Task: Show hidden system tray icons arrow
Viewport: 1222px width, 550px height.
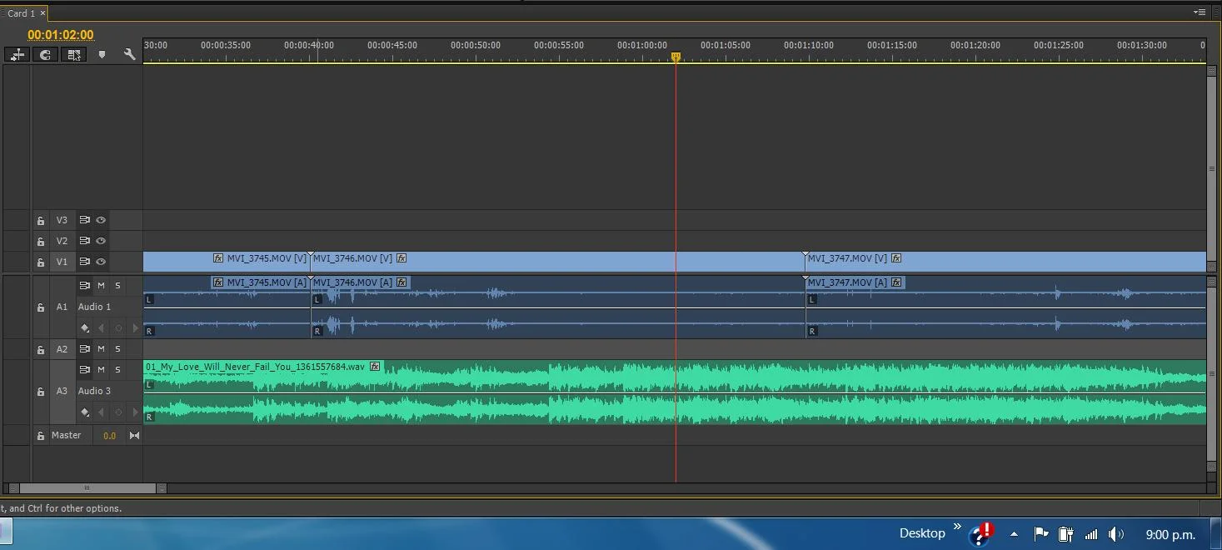Action: click(1014, 534)
